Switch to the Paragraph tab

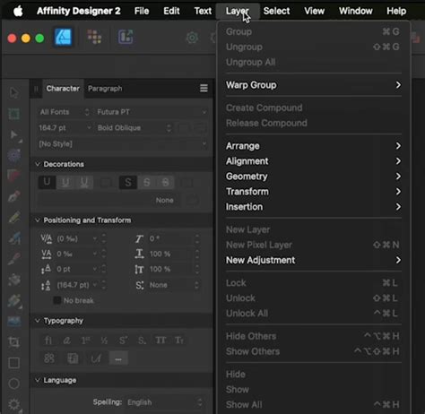(x=105, y=89)
